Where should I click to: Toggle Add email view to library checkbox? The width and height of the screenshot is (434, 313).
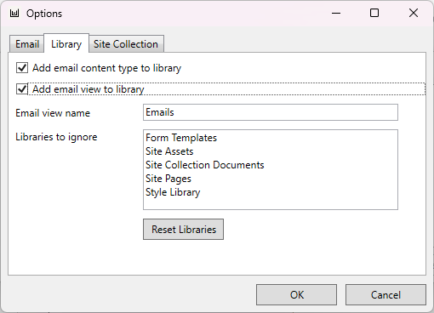(22, 89)
